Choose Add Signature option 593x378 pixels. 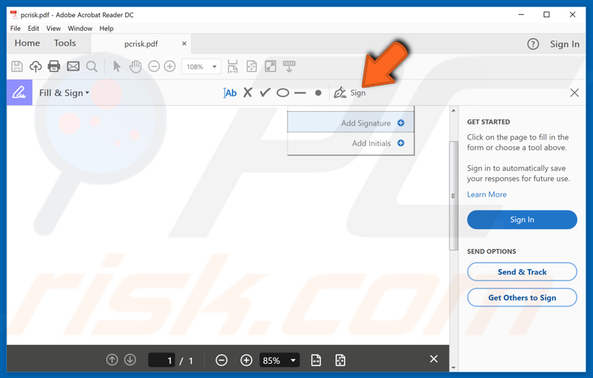tap(351, 123)
